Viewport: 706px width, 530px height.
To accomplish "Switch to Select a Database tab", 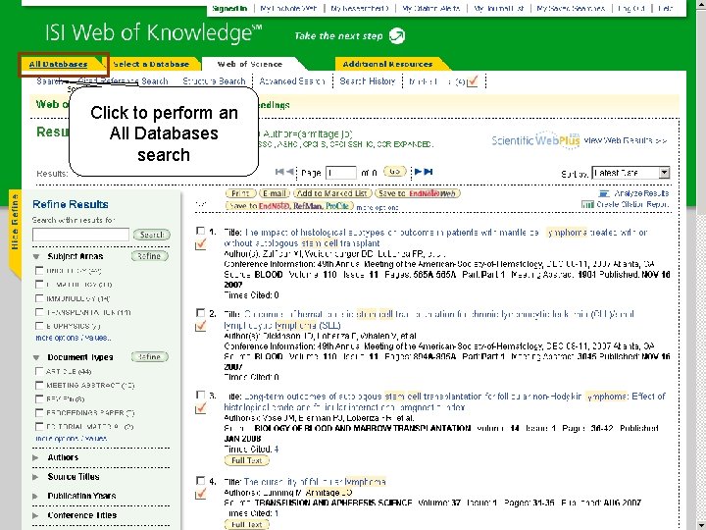I will coord(151,64).
